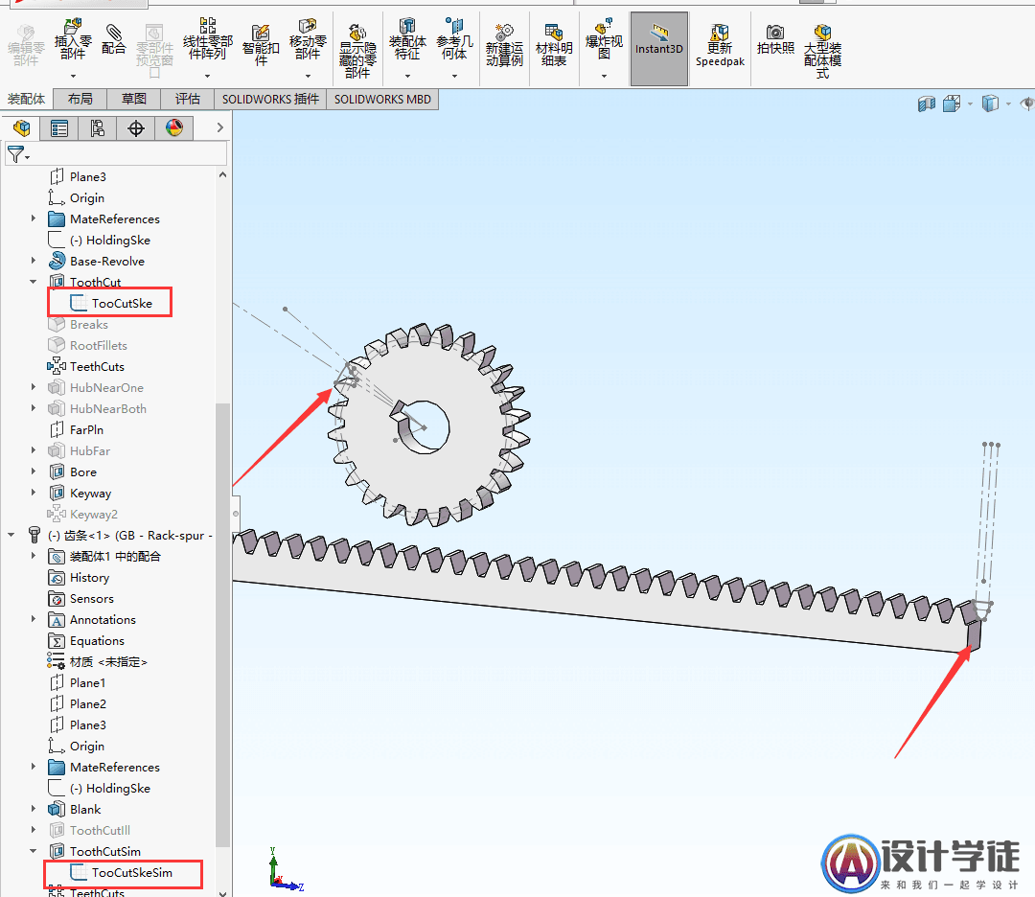The width and height of the screenshot is (1035, 897).
Task: Open dropdown arrow under Linear Component Pattern
Action: pyautogui.click(x=207, y=76)
